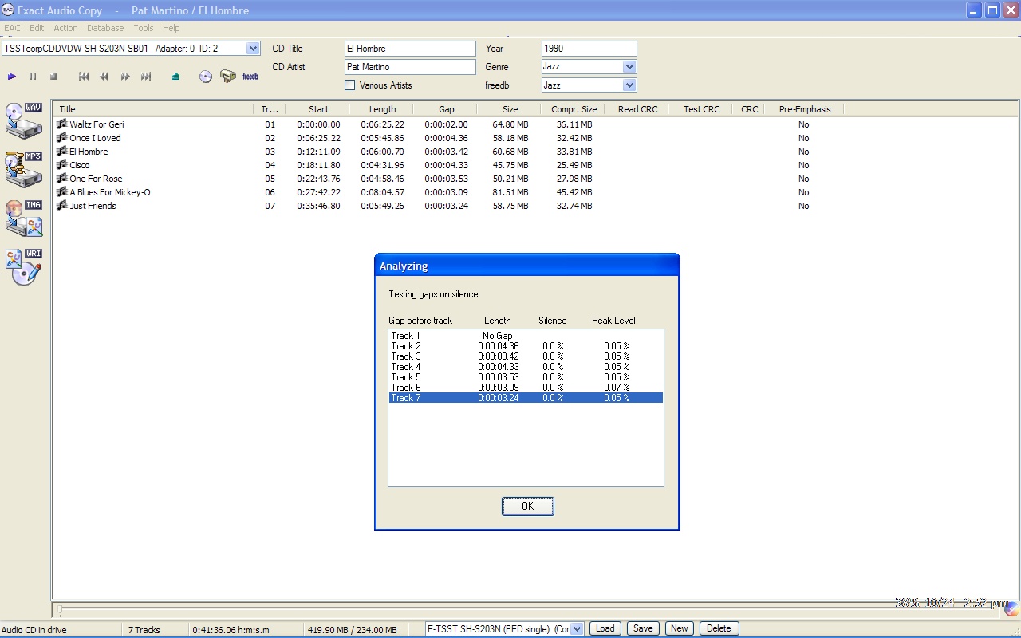This screenshot has height=638, width=1021.
Task: Pause playback using the Pause icon
Action: point(33,77)
